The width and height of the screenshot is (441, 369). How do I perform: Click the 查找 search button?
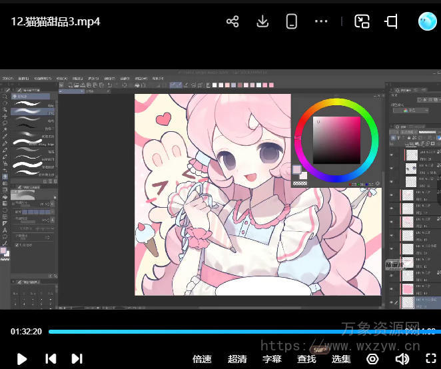[306, 359]
